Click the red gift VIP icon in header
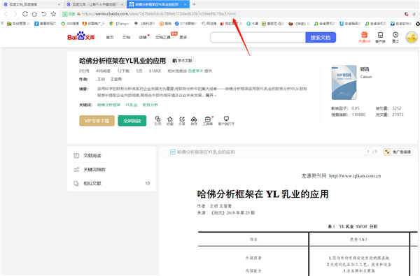This screenshot has height=276, width=420. [364, 37]
